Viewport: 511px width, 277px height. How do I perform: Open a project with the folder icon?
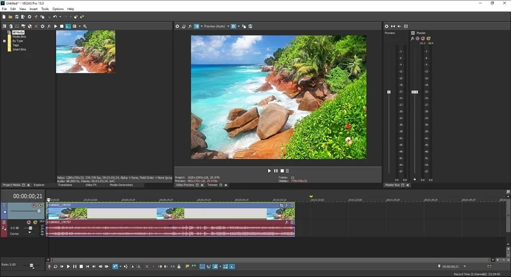[10, 17]
